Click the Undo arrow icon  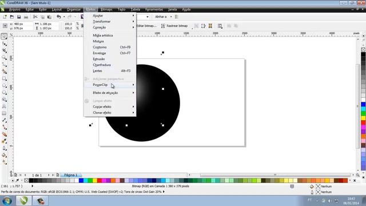tap(58, 17)
